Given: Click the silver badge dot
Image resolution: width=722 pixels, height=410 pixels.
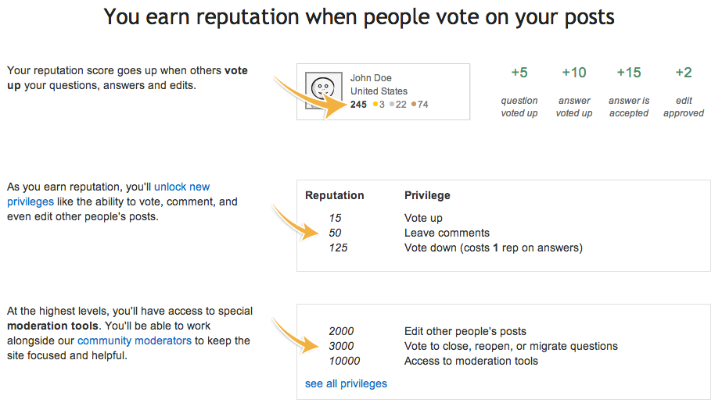Looking at the screenshot, I should click(392, 105).
